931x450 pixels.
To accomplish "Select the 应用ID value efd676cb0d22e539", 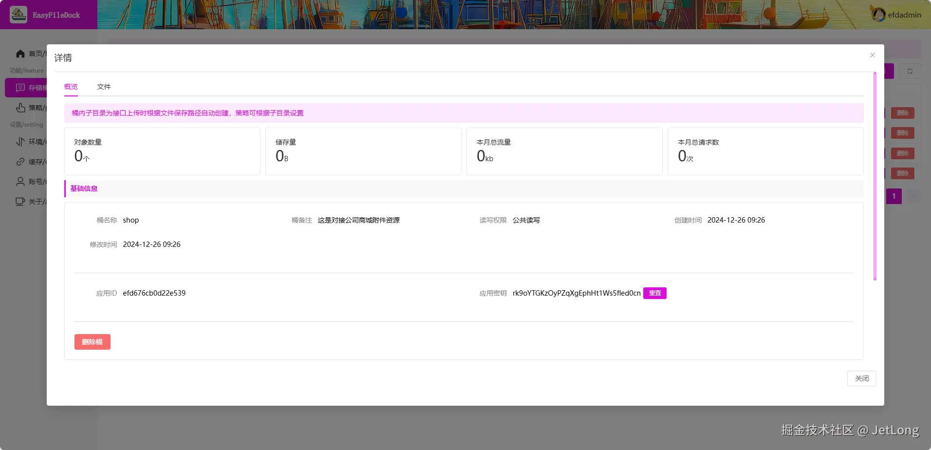I will click(154, 293).
